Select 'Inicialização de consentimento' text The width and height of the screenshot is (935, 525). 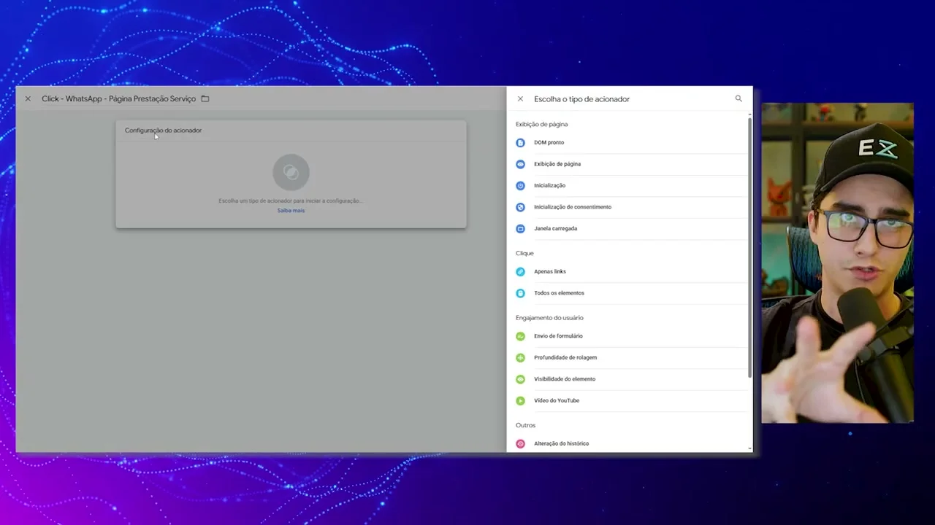[573, 207]
